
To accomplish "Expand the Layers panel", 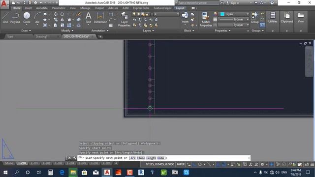I will 148,30.
